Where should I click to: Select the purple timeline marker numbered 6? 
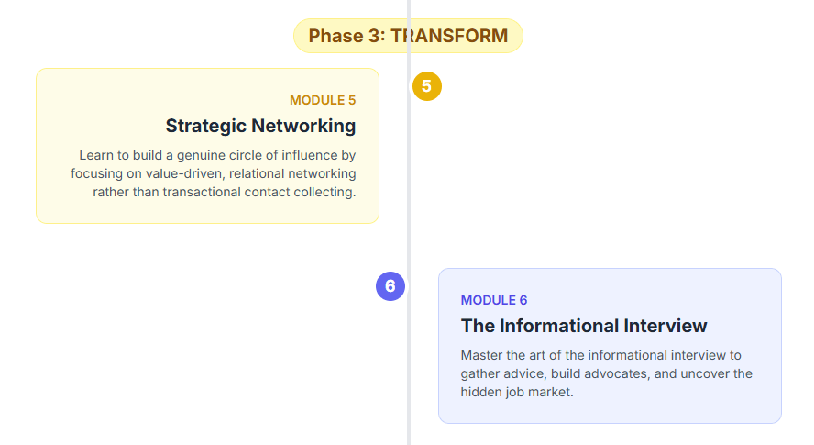click(390, 286)
